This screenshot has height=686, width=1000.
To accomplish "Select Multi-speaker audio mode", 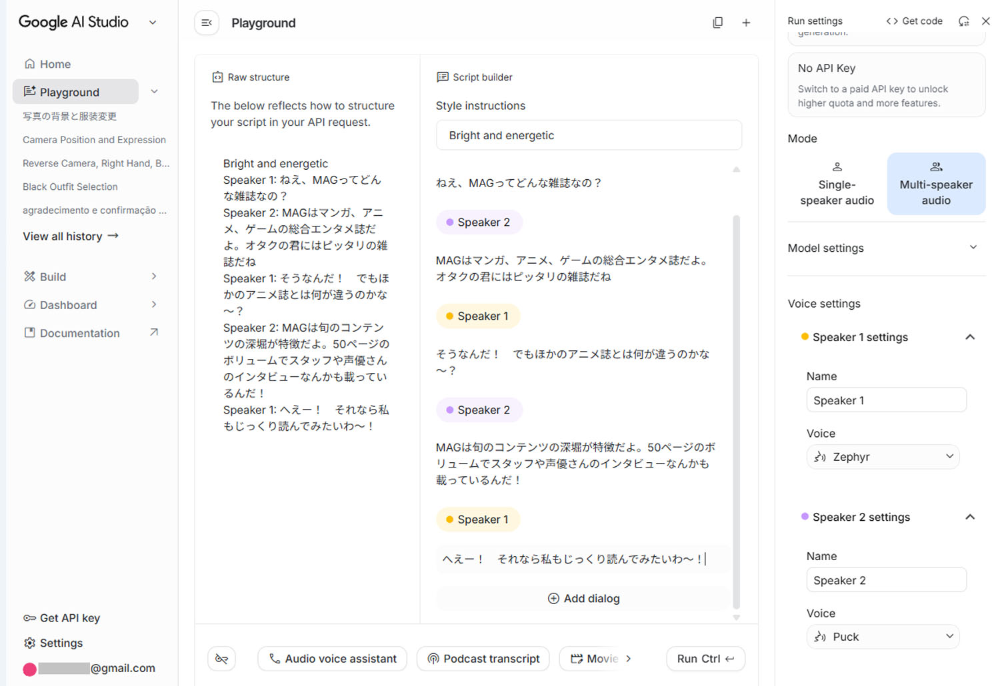I will click(x=936, y=184).
